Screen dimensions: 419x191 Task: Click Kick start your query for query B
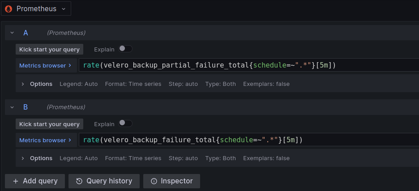[x=49, y=124]
